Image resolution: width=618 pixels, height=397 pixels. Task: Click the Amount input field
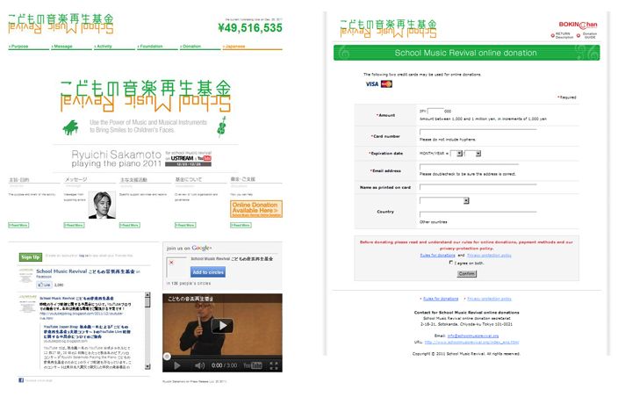[x=435, y=112]
